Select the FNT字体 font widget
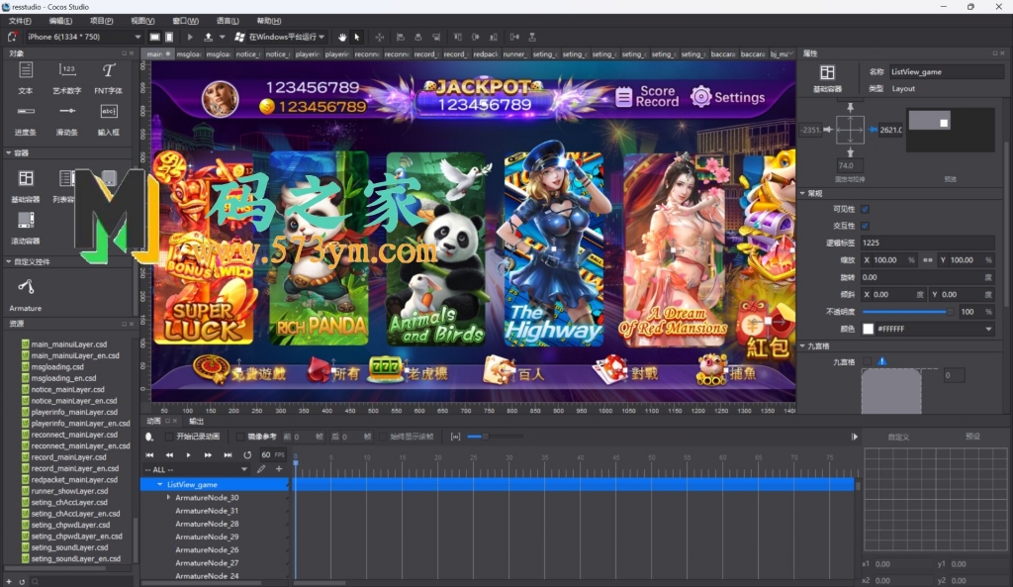 click(x=109, y=77)
